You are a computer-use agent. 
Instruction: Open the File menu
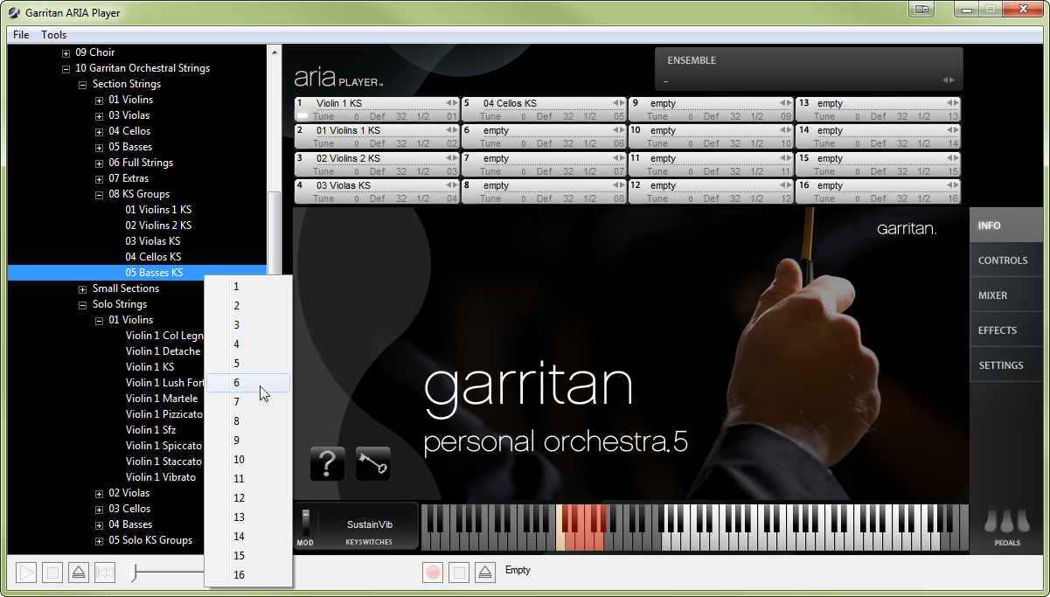pos(21,35)
